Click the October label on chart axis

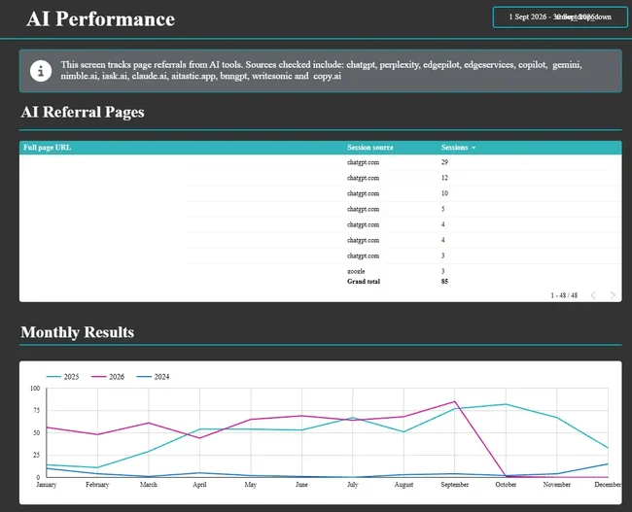point(506,485)
